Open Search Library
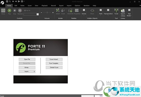This screenshot has width=141, height=97. point(123,13)
